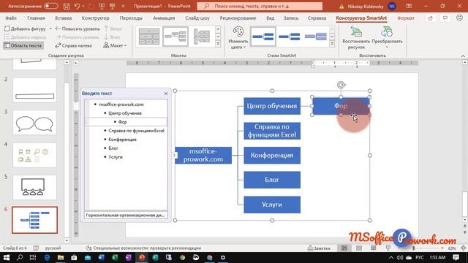This screenshot has height=263, width=468.
Task: Select the first hierarchy layout thumbnail
Action: tap(149, 37)
